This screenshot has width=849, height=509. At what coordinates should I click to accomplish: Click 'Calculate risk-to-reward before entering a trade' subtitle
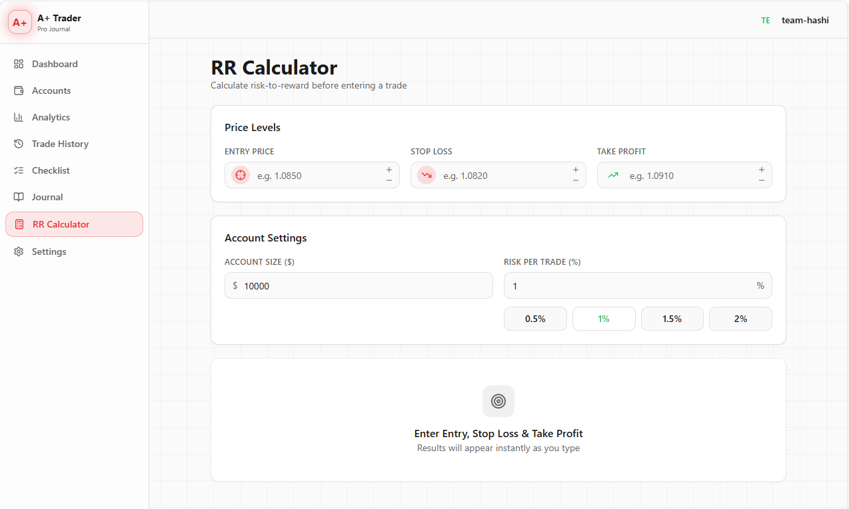[309, 86]
